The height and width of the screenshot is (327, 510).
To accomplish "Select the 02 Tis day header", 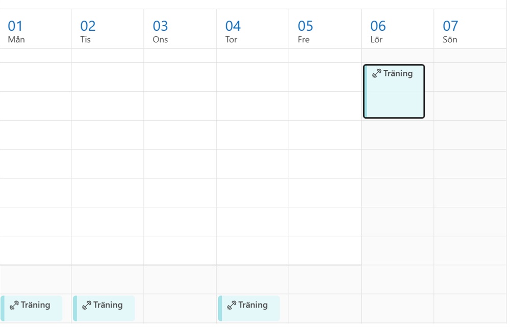I will (88, 31).
